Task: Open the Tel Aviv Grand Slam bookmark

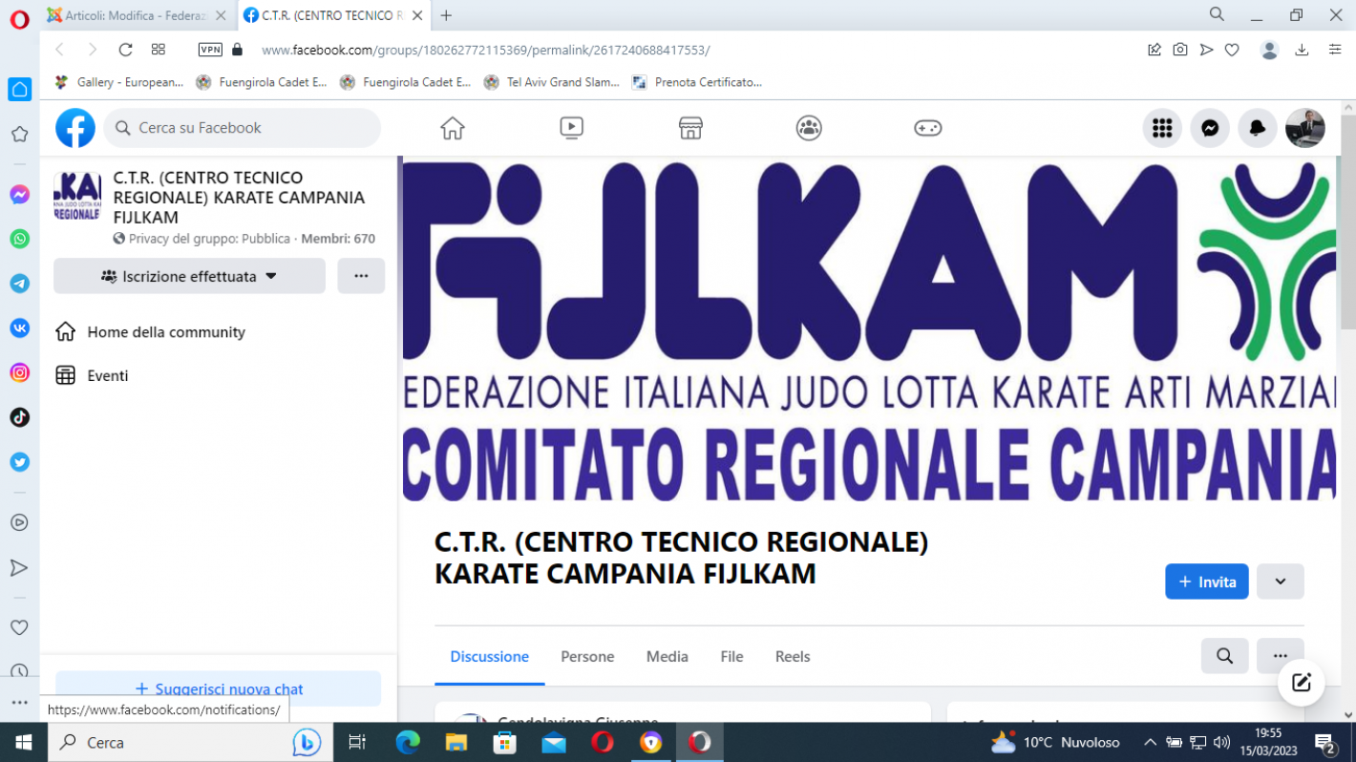Action: pos(553,82)
